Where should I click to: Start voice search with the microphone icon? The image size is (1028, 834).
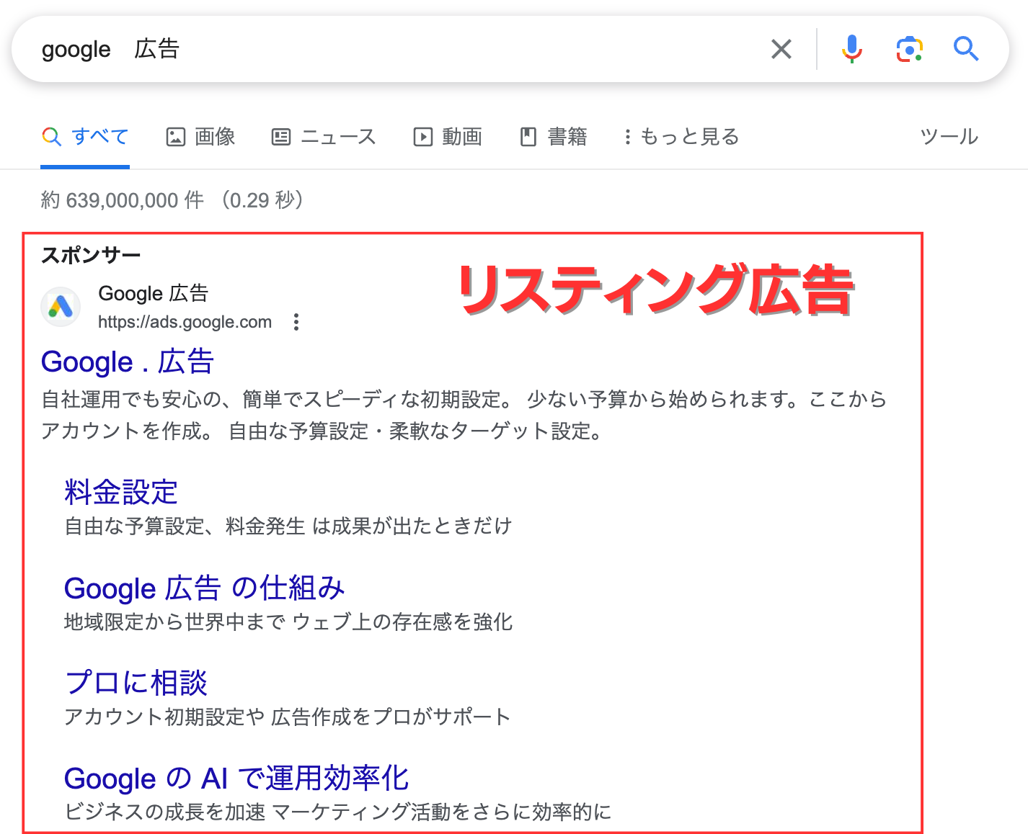(851, 49)
